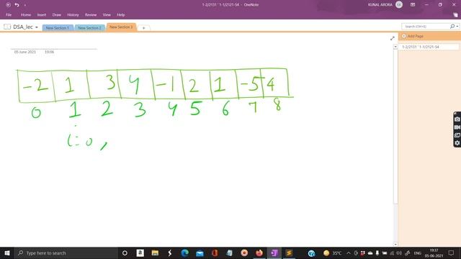This screenshot has height=259, width=461.
Task: Open the search scope dropdown arrow
Action: coord(457,27)
